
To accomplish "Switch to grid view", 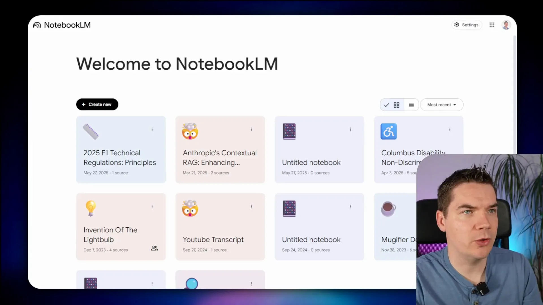I will (x=392, y=105).
